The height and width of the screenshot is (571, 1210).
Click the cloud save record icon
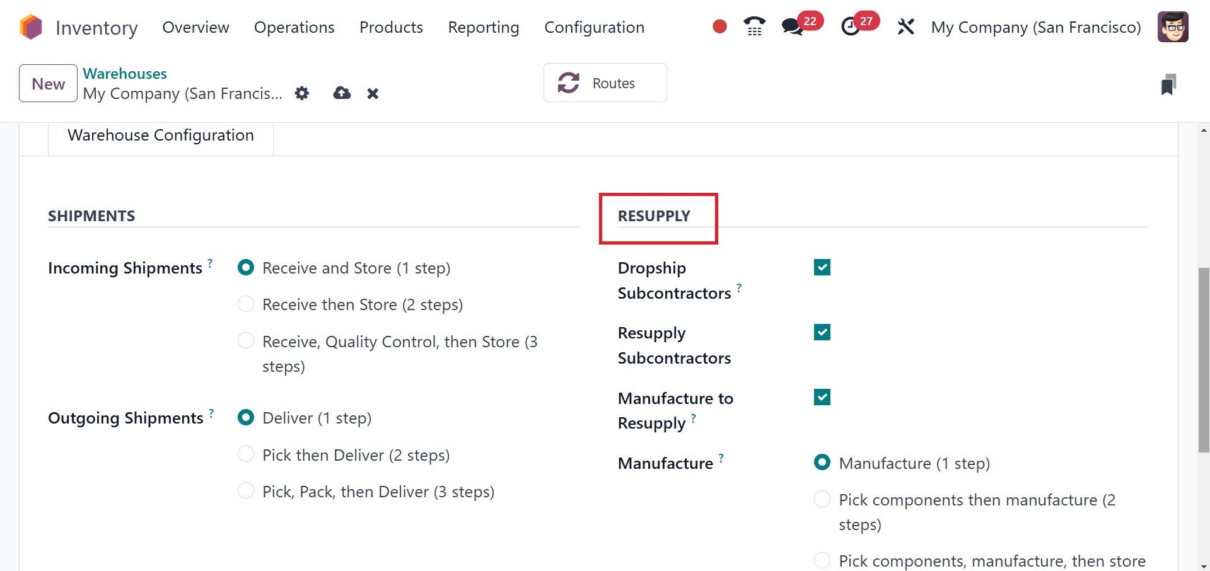pyautogui.click(x=342, y=93)
